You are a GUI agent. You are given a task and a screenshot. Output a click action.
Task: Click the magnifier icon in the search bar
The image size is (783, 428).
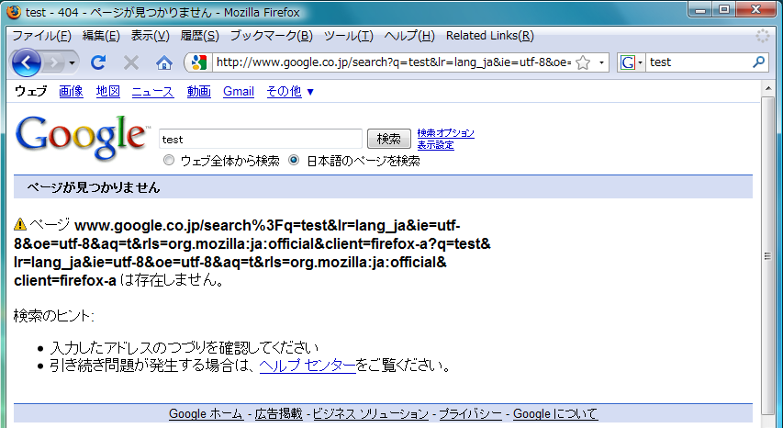758,62
